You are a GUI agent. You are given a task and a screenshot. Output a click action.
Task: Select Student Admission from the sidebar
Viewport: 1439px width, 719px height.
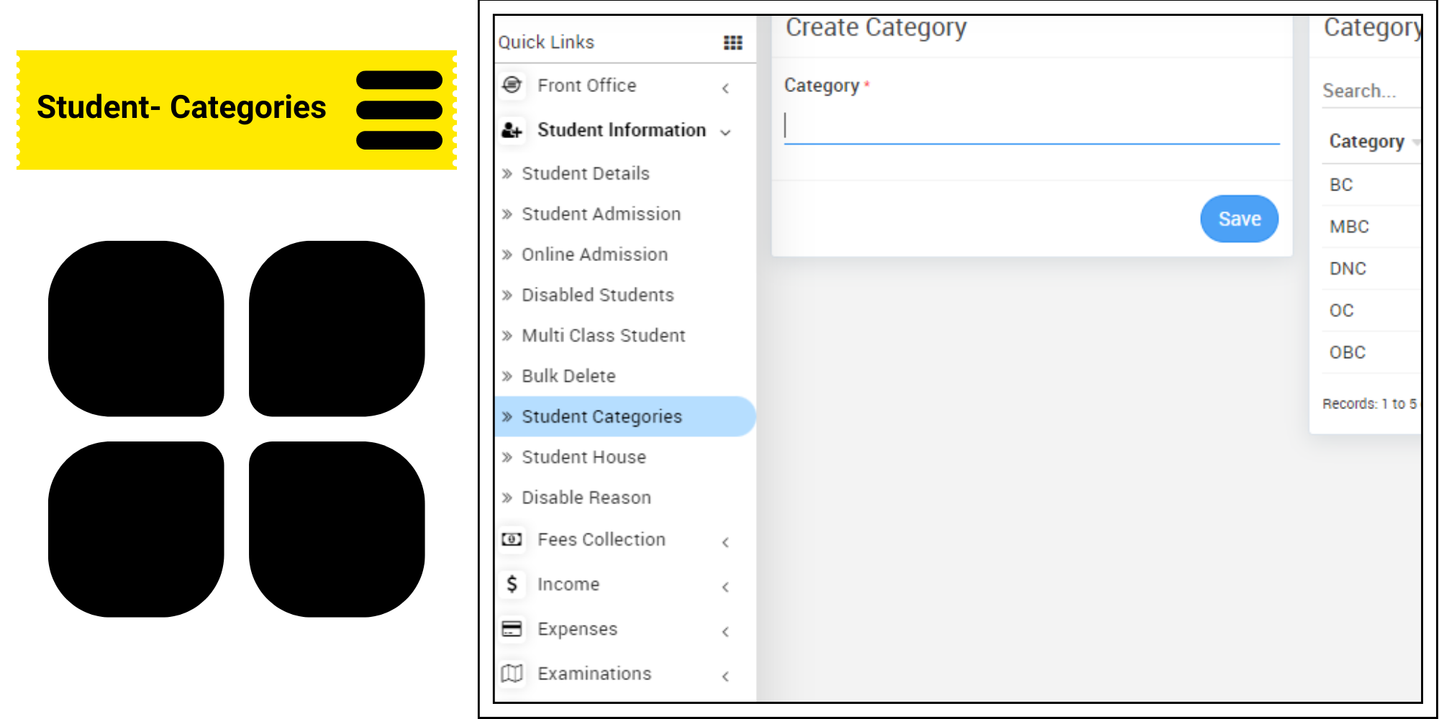point(601,214)
